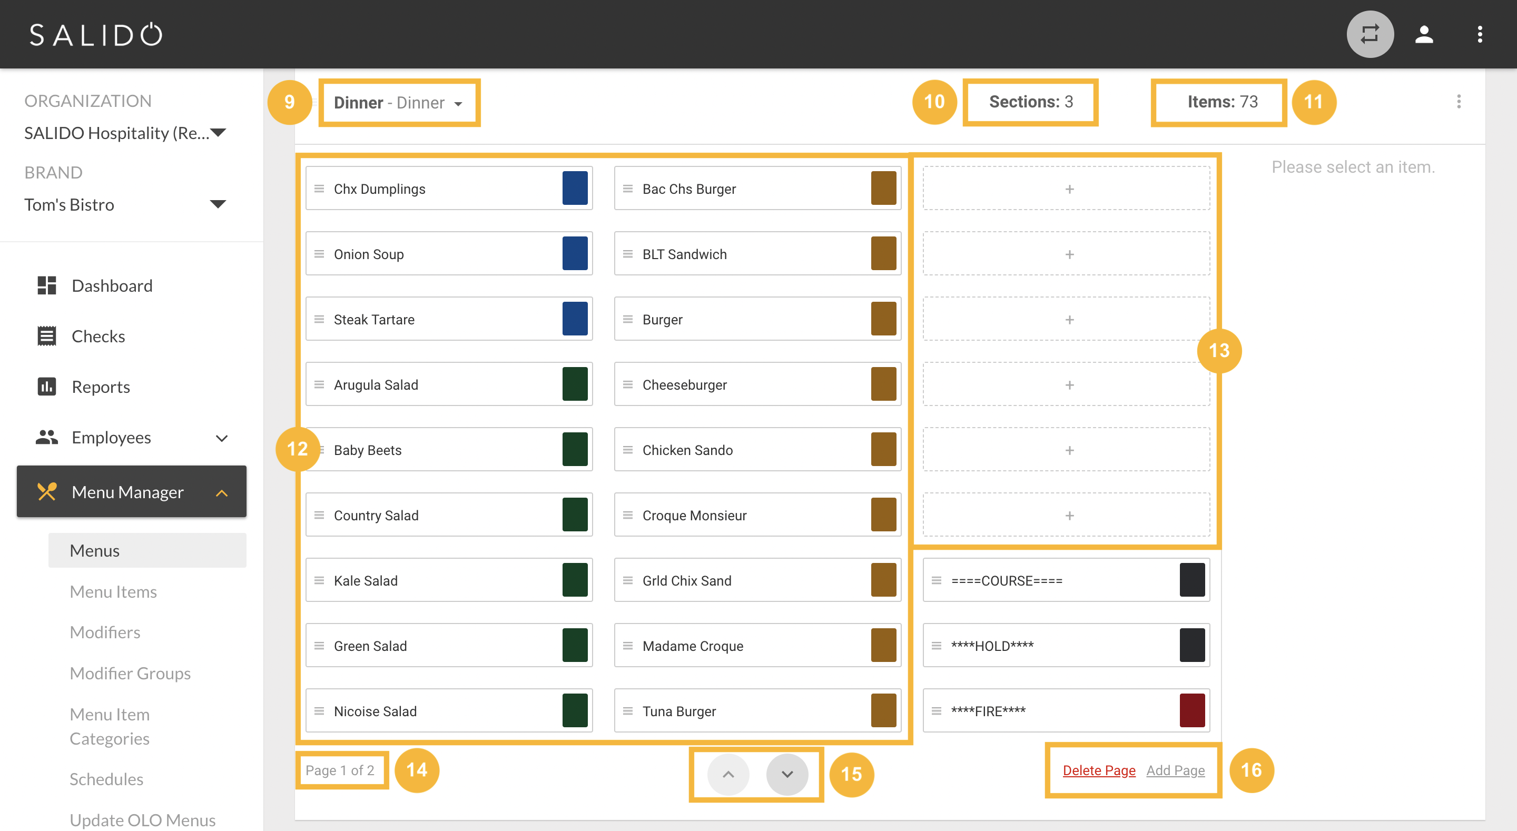Expand the SALIDO Hospitality organization dropdown
This screenshot has width=1517, height=831.
pos(218,133)
